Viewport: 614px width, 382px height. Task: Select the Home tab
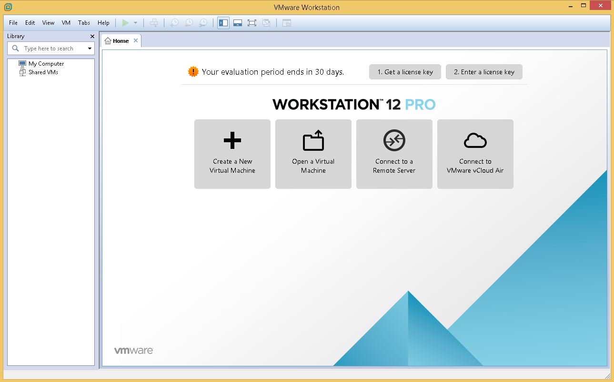click(x=121, y=41)
